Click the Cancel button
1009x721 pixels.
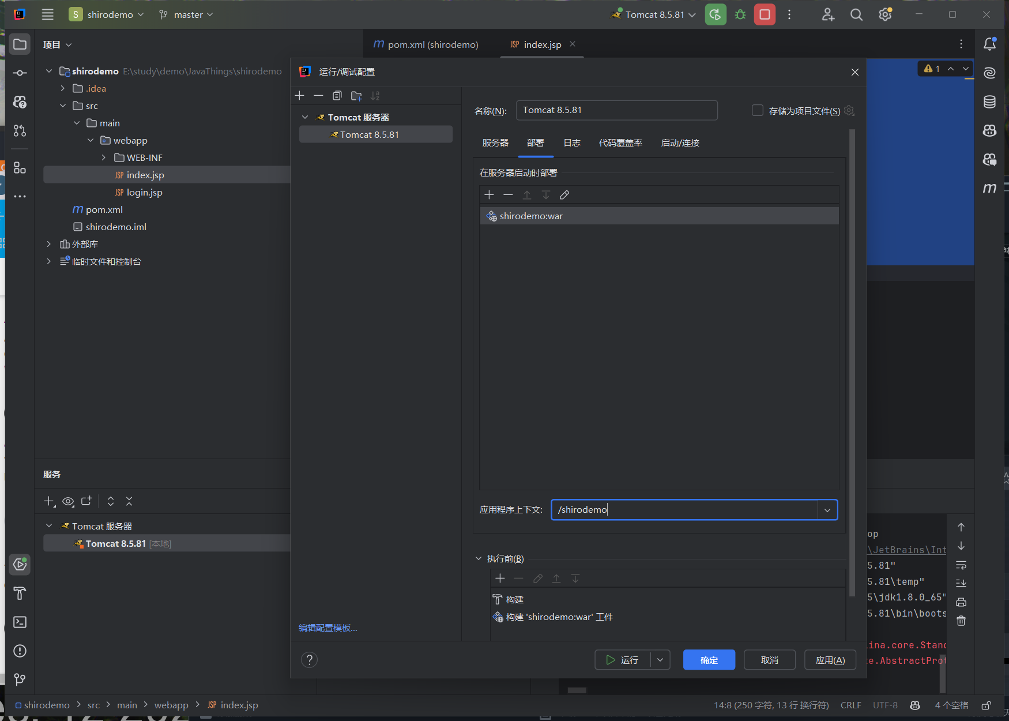770,660
